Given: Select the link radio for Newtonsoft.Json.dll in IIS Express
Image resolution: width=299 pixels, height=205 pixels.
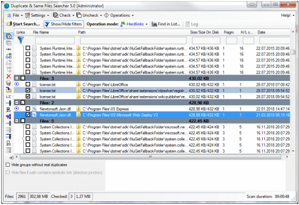Looking at the screenshot, I should pyautogui.click(x=17, y=108).
